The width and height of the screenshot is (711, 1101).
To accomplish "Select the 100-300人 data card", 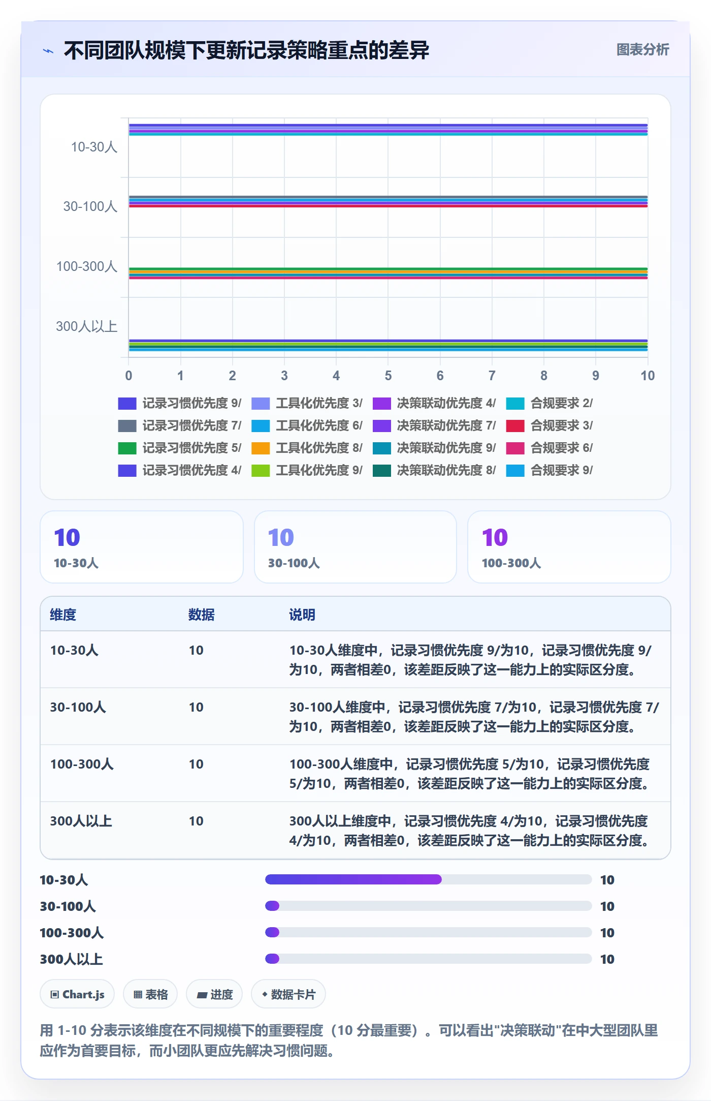I will (x=569, y=547).
